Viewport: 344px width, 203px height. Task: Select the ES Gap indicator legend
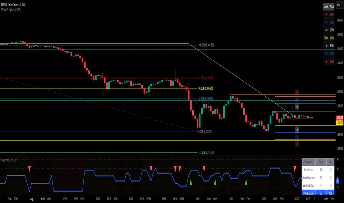11,10
